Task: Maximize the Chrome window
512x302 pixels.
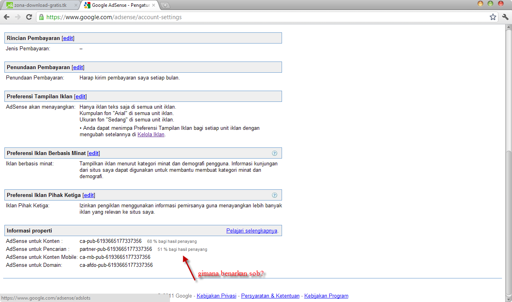Action: click(490, 4)
